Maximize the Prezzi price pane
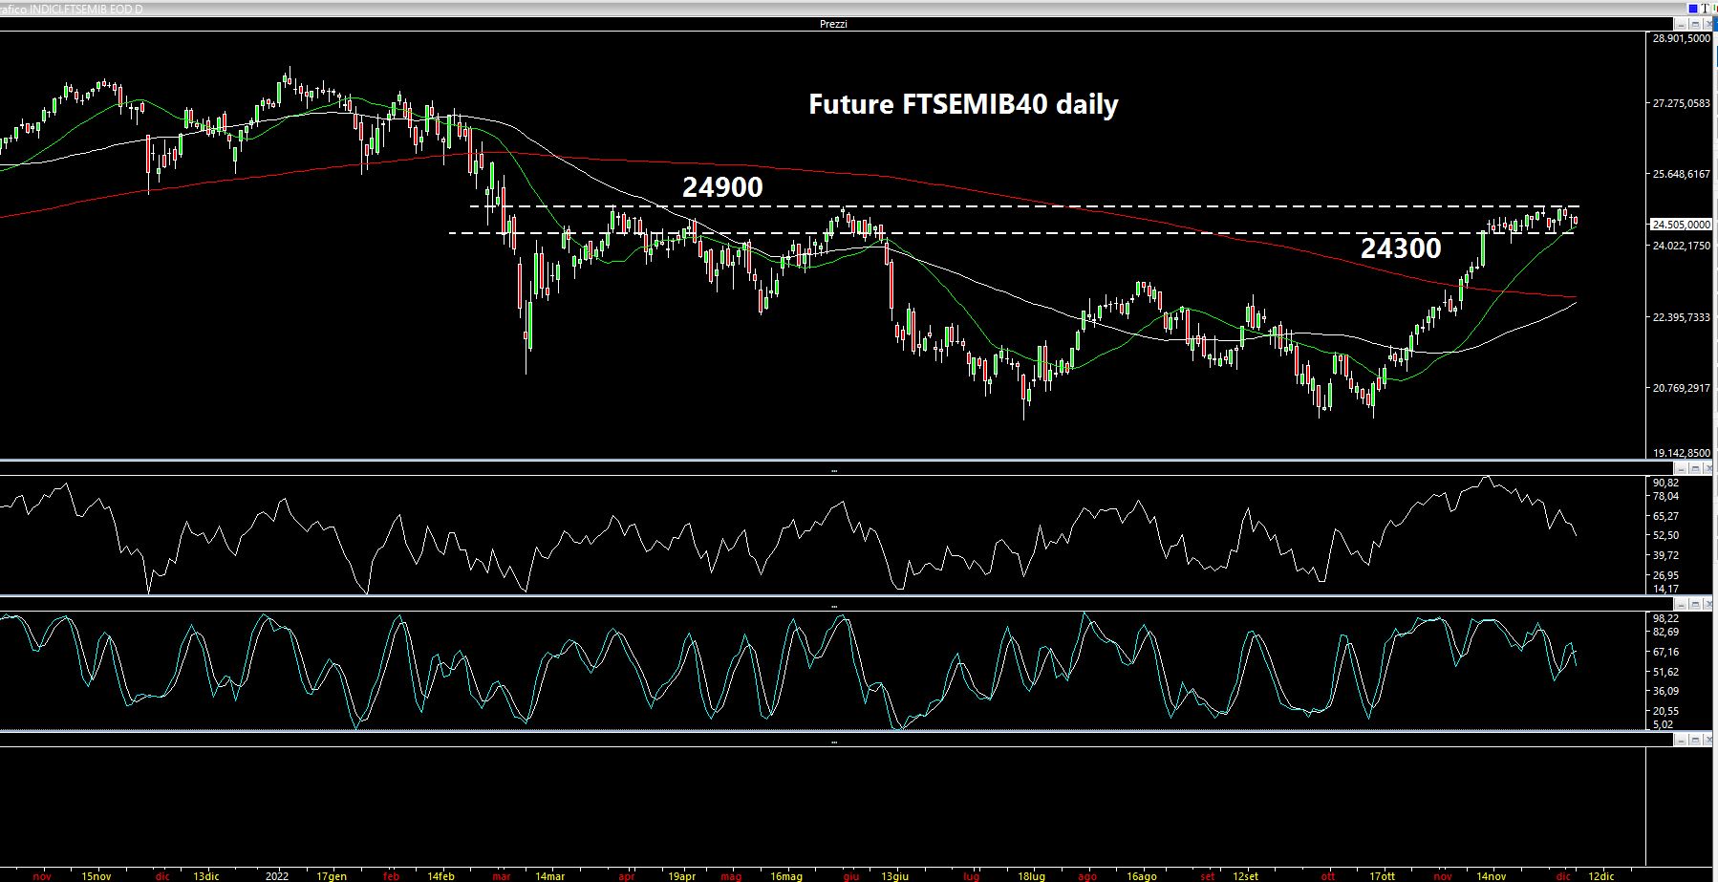This screenshot has height=882, width=1718. click(1695, 24)
